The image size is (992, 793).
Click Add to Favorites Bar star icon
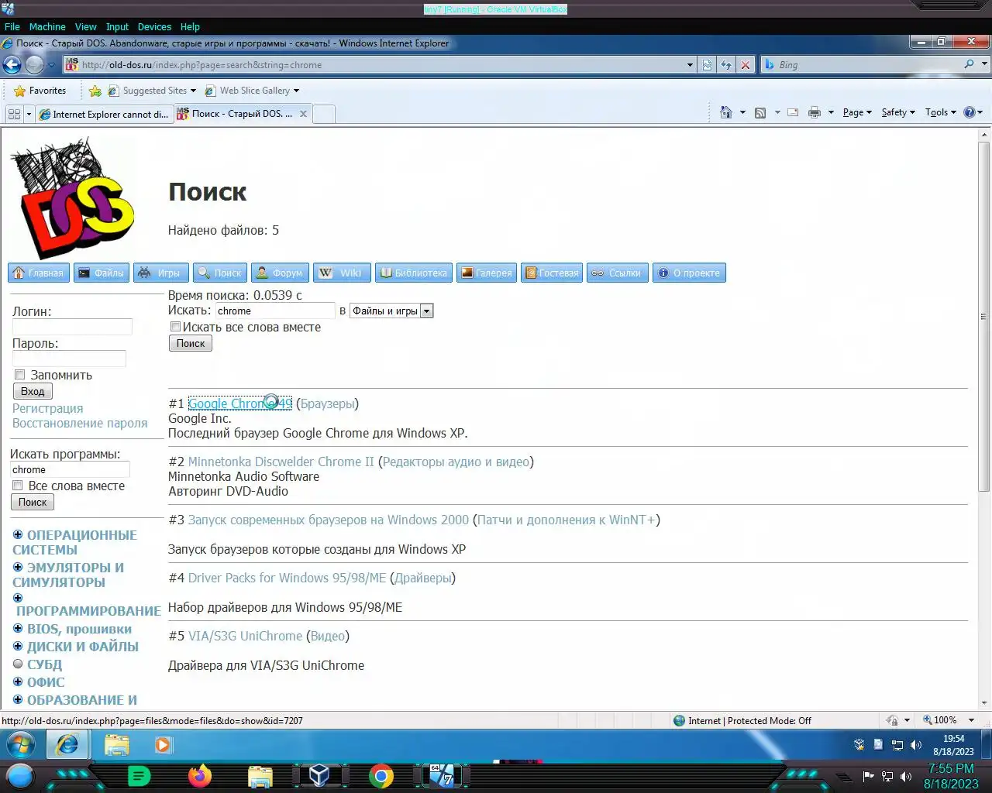pyautogui.click(x=95, y=91)
